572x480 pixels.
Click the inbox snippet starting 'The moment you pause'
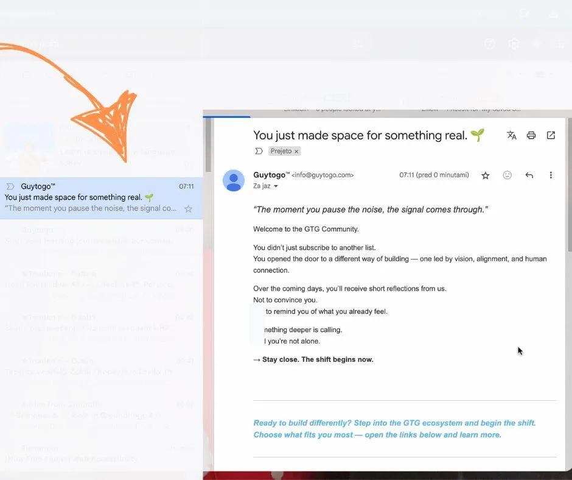click(91, 208)
